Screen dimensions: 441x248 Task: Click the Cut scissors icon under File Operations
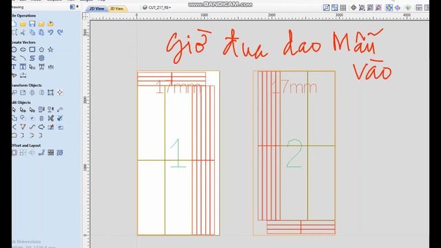[x=23, y=32]
